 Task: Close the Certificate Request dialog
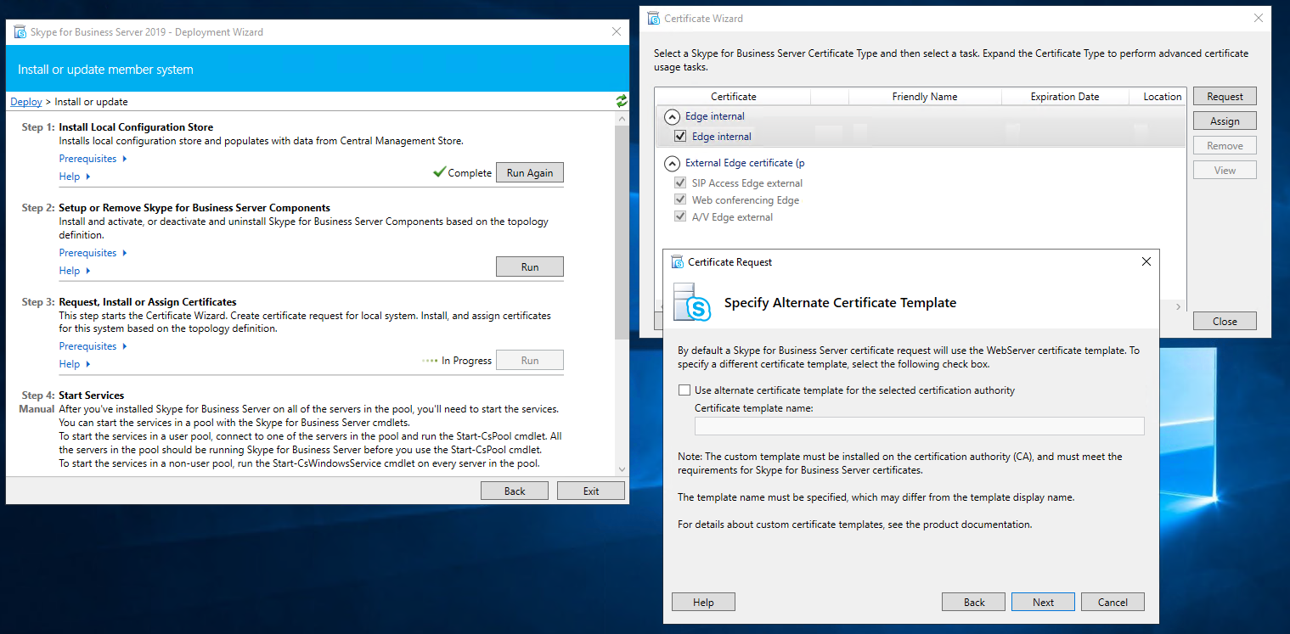1146,262
